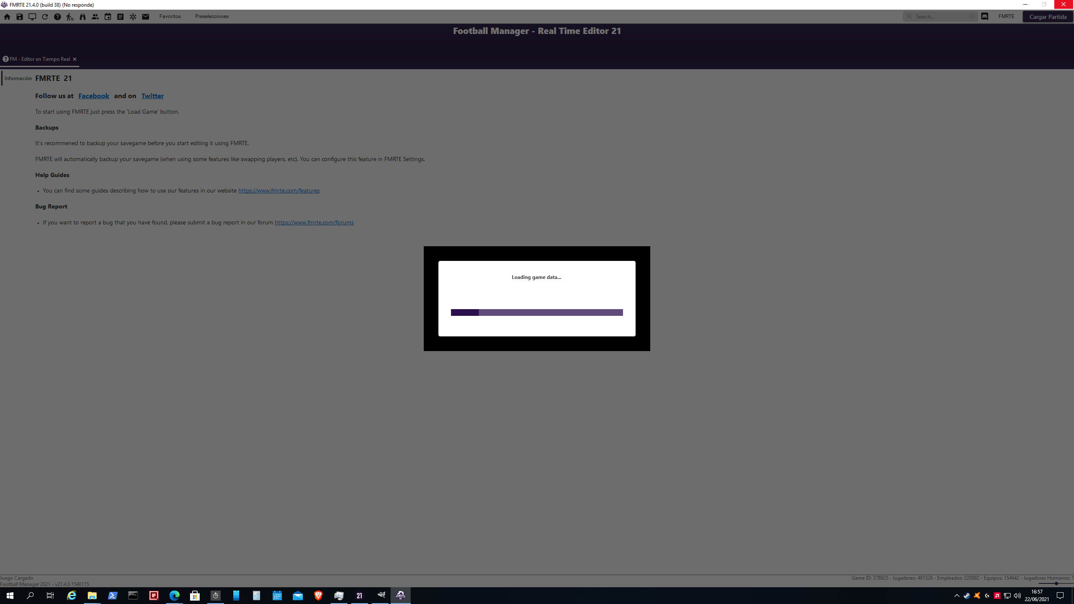Switch to Football Manager 21 taskbar icon
The width and height of the screenshot is (1074, 604).
359,596
